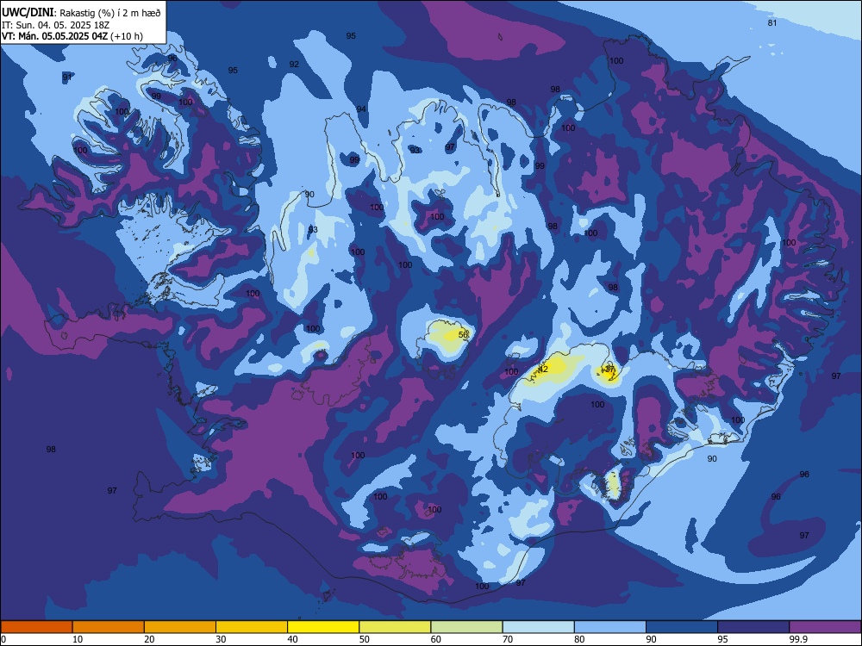Click the humidity value '94' on the map
Image resolution: width=862 pixels, height=646 pixels.
(x=361, y=109)
